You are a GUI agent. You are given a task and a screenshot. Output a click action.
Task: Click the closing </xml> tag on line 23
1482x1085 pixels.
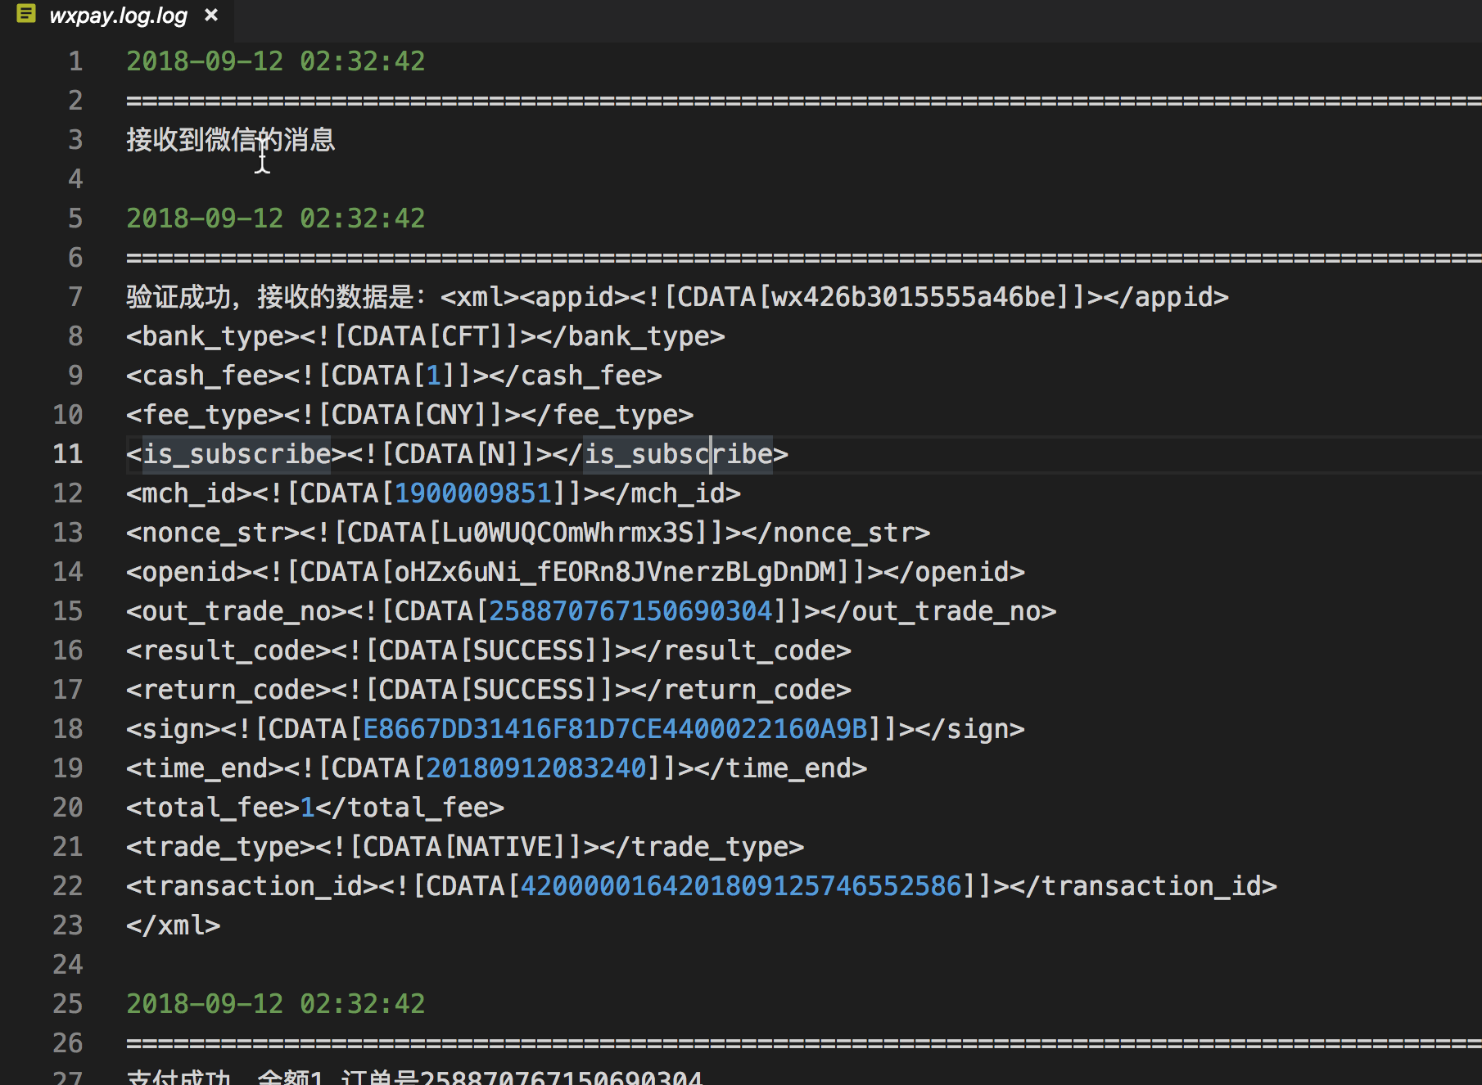coord(174,925)
